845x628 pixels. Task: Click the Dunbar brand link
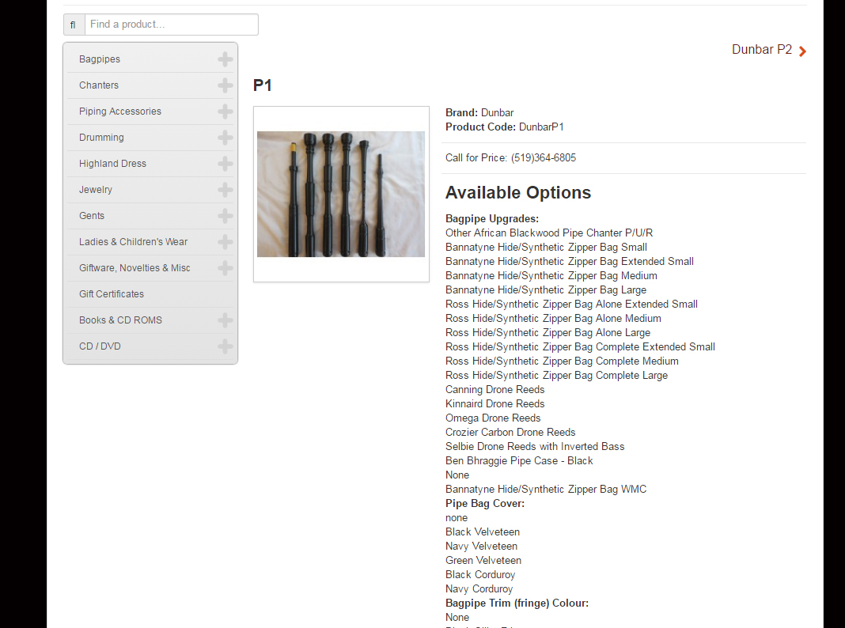[x=498, y=112]
